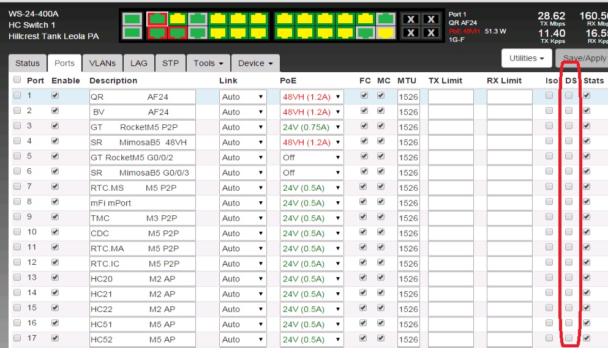The width and height of the screenshot is (608, 348).
Task: Click the Save/Apply button
Action: tap(584, 58)
